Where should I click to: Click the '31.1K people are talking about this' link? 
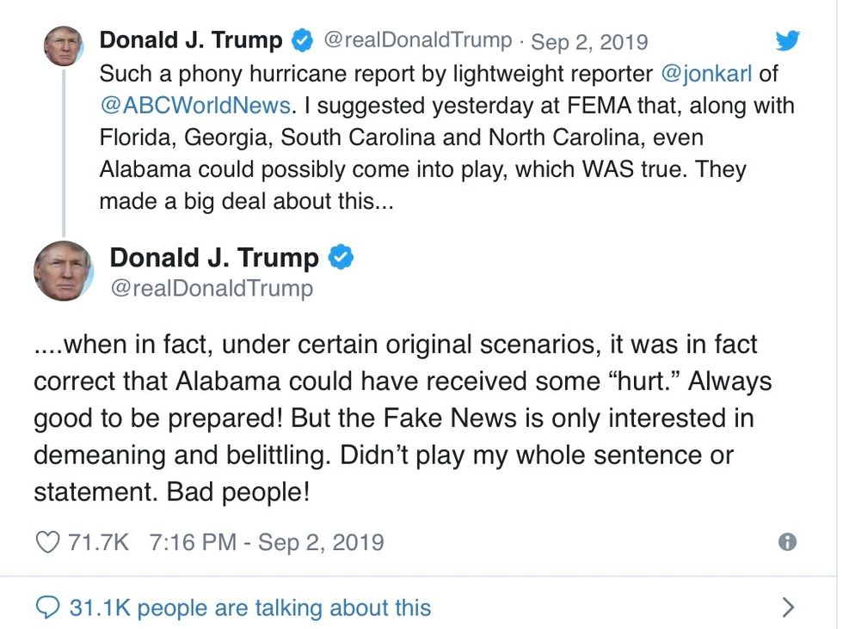[x=249, y=608]
